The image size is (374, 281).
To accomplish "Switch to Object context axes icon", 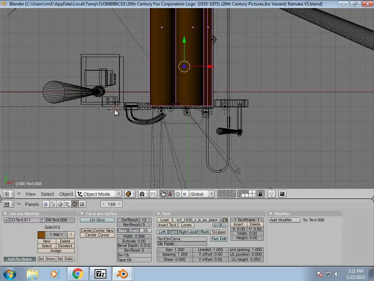I will point(68,204).
